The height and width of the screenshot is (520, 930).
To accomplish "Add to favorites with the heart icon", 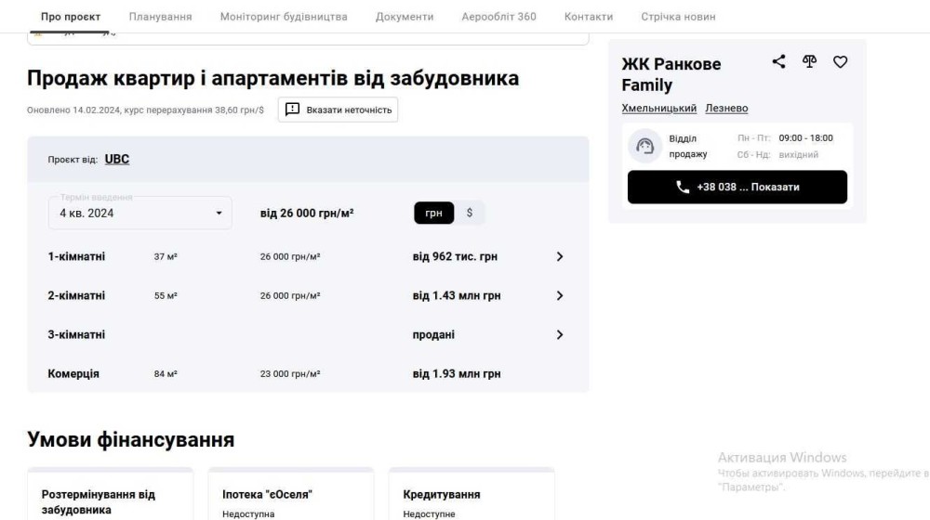I will click(x=840, y=62).
